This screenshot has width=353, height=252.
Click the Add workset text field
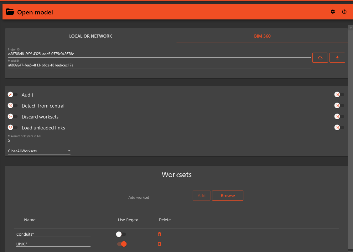159,197
